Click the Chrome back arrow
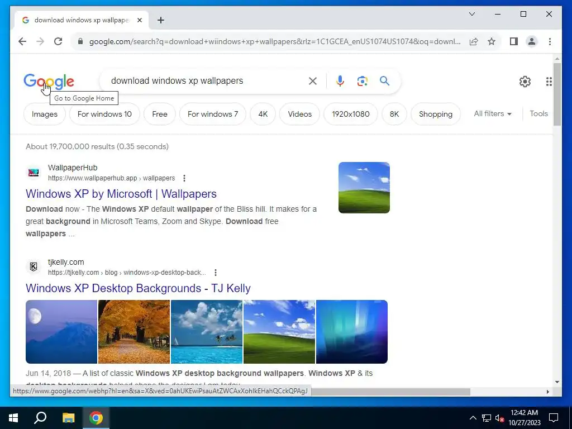Viewport: 572px width, 429px height. (x=22, y=41)
